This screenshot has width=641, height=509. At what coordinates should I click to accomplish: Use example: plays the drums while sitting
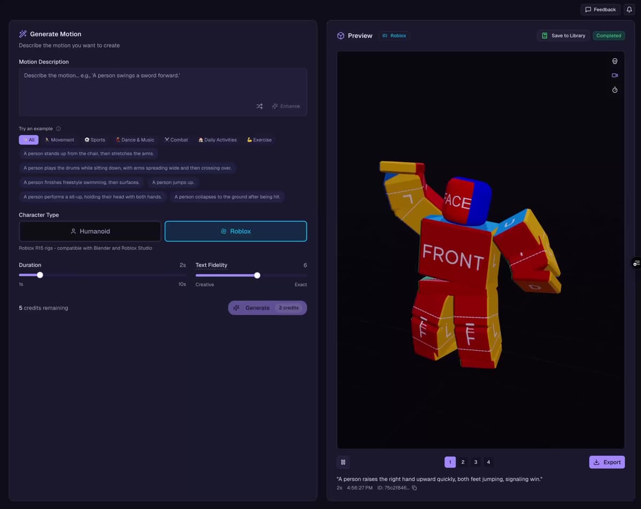(128, 168)
